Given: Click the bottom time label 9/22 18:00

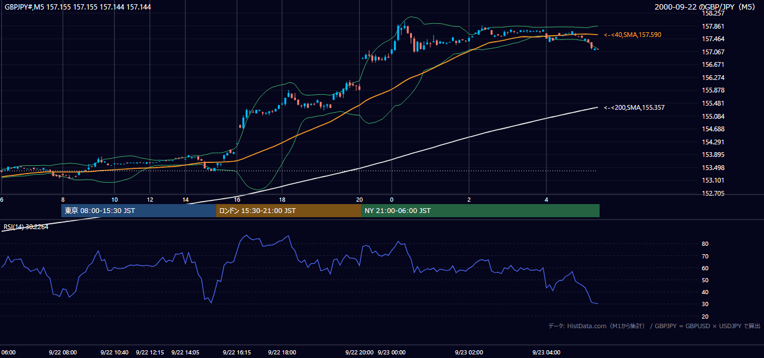Looking at the screenshot, I should [282, 352].
